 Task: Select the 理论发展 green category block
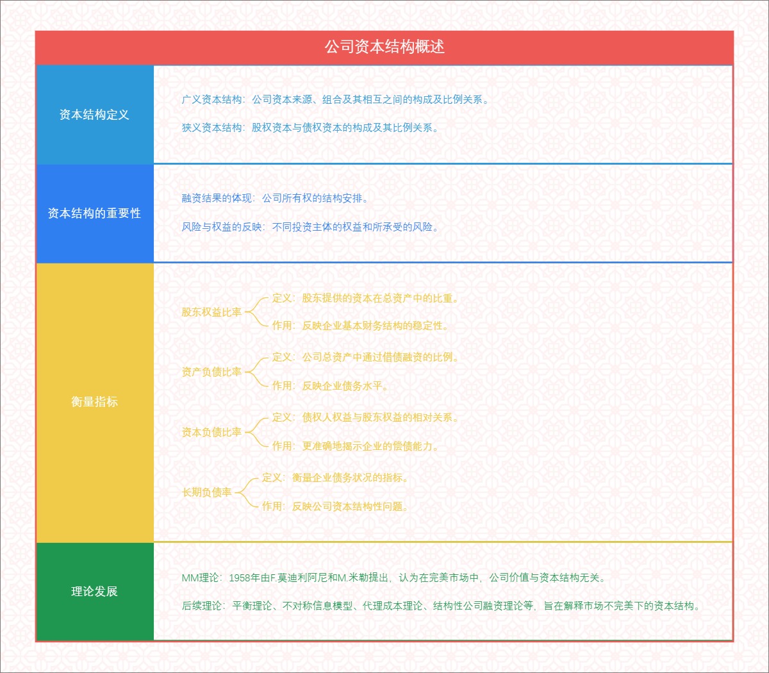click(x=95, y=590)
